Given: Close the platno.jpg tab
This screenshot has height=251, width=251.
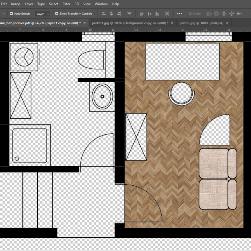Looking at the screenshot, I should tap(227, 23).
